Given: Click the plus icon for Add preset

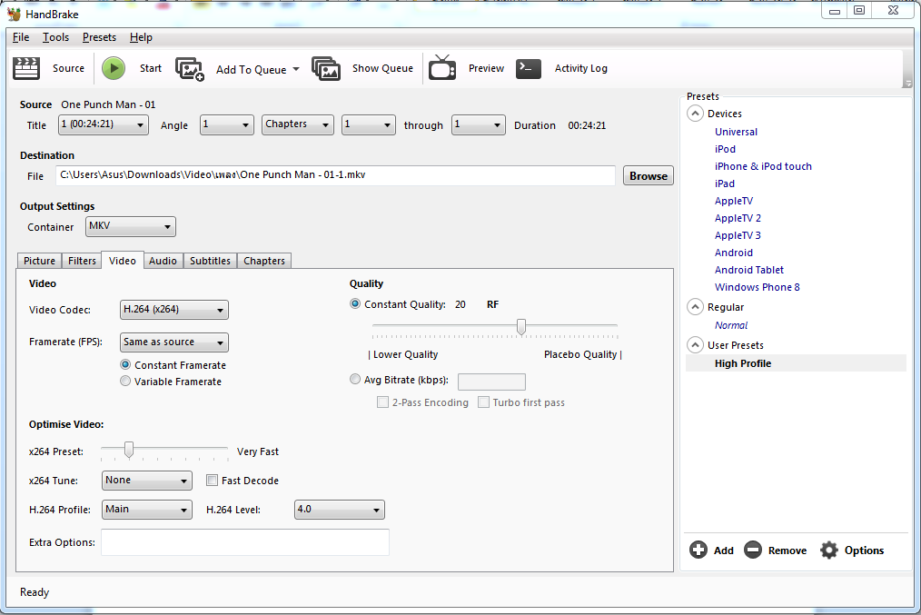Looking at the screenshot, I should pos(698,550).
